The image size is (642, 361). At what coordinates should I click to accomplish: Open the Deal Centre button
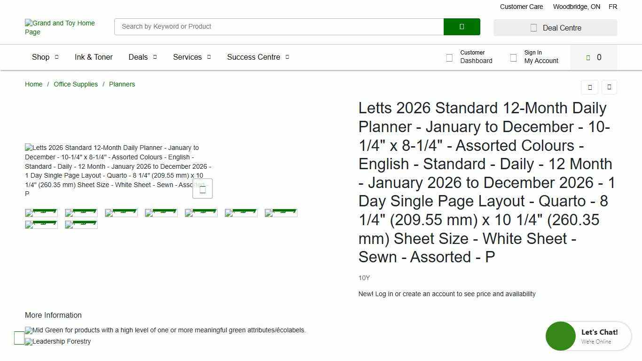tap(555, 28)
